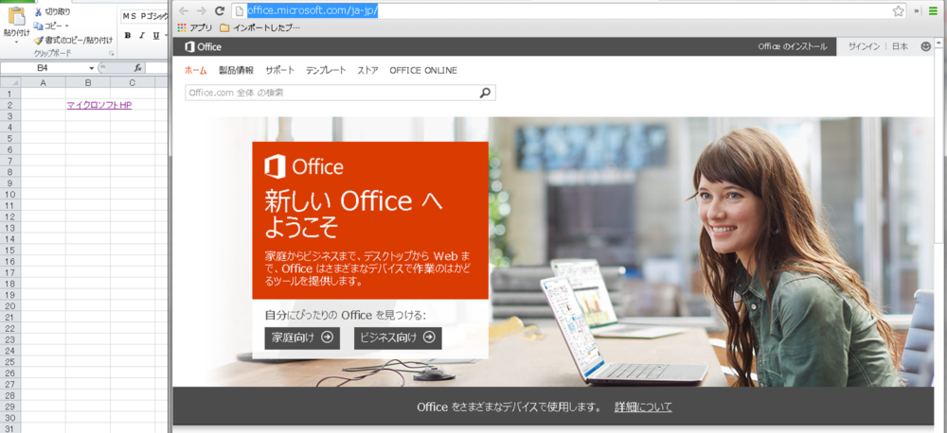Click the magnifier search icon on Office.com
This screenshot has height=433, width=947.
[485, 93]
